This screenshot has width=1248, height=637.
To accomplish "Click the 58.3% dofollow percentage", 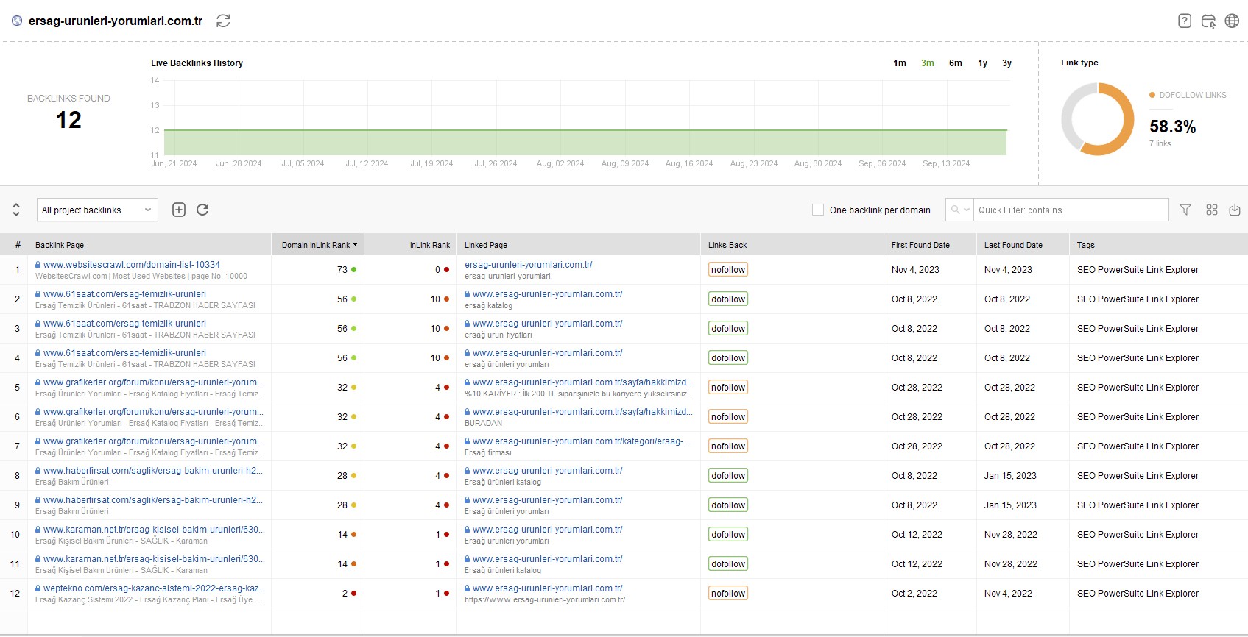I will (1172, 127).
